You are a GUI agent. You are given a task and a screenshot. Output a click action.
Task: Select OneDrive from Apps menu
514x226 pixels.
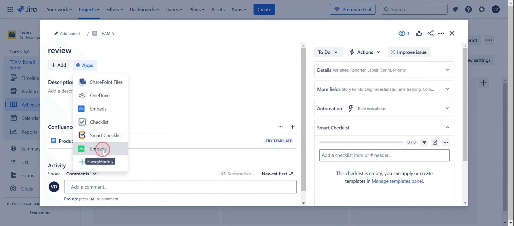100,95
